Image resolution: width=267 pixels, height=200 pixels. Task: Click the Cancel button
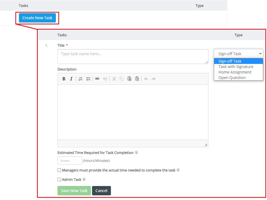[x=101, y=191]
